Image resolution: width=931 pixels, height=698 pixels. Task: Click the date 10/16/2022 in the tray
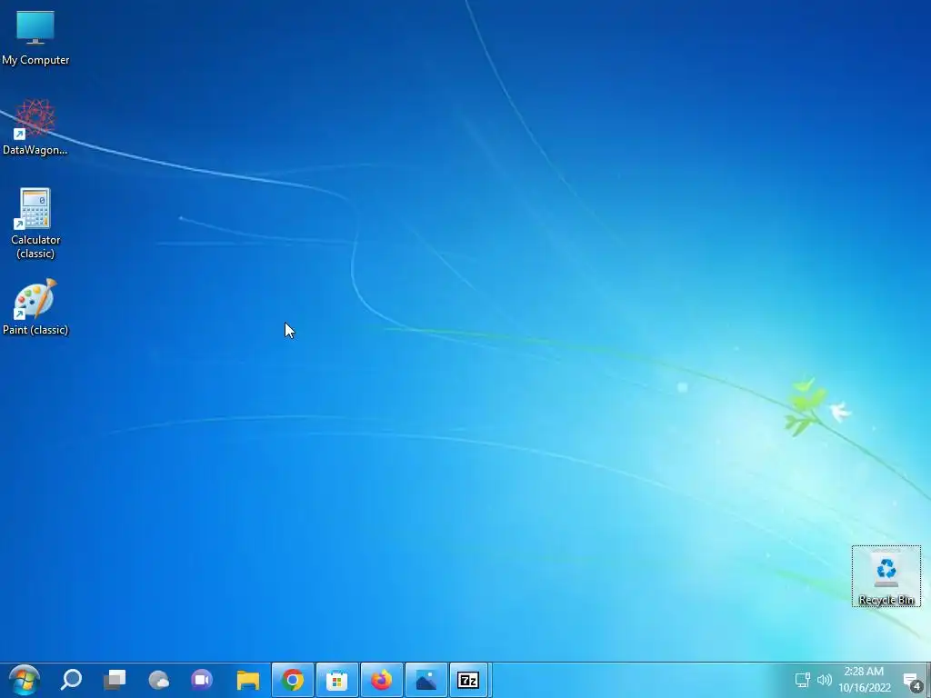click(x=865, y=688)
